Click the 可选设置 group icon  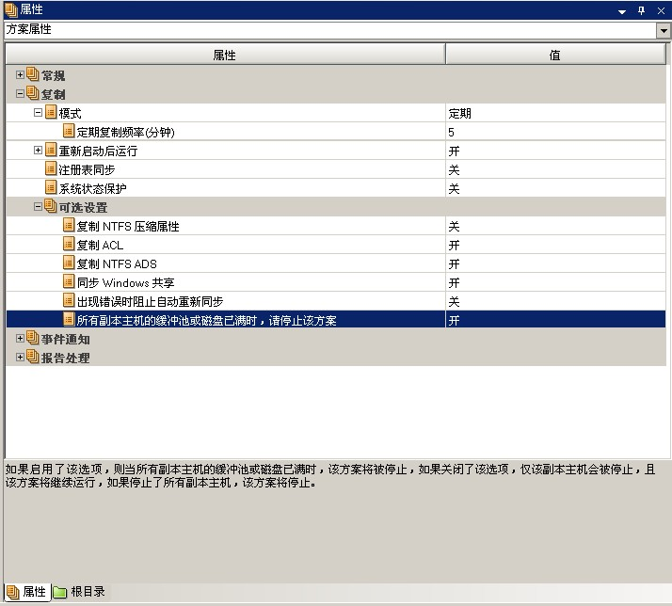pos(51,207)
